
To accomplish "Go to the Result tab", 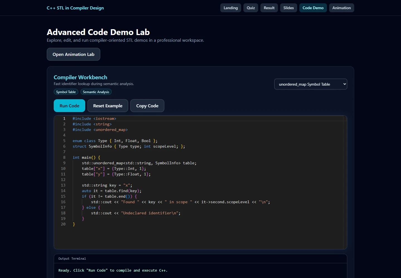I will (x=269, y=8).
